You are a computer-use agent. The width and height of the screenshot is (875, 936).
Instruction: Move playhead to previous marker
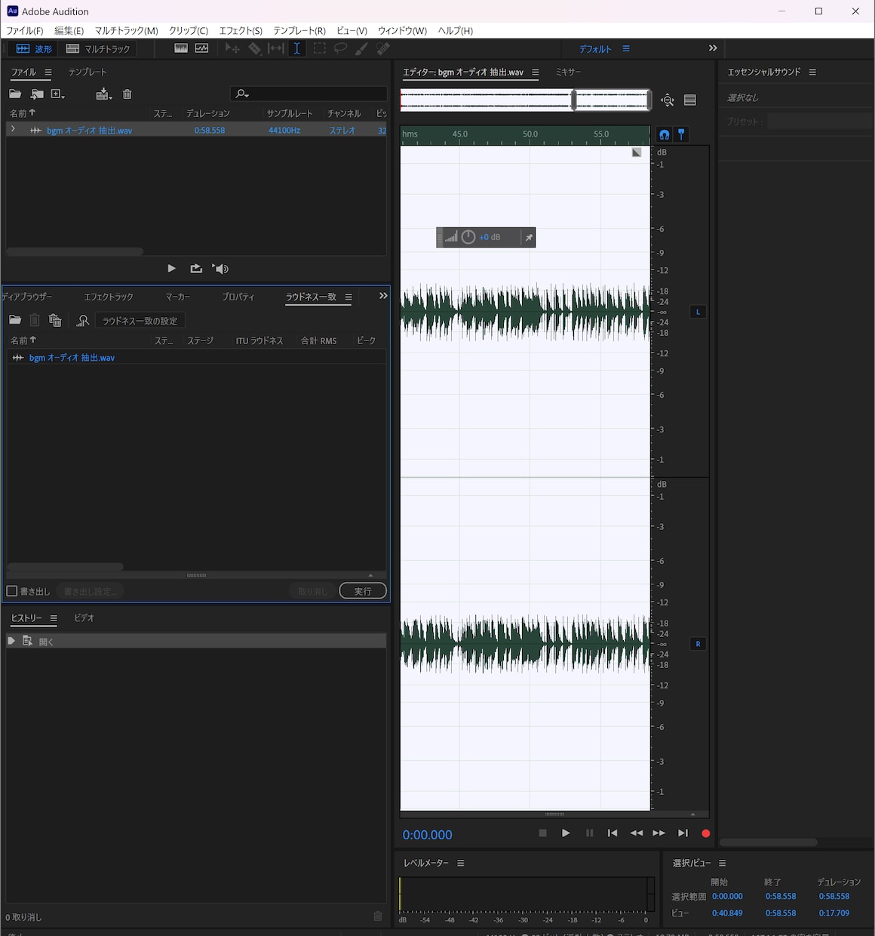(x=612, y=833)
